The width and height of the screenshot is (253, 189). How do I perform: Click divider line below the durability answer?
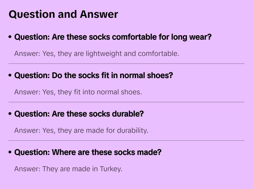[x=126, y=140]
